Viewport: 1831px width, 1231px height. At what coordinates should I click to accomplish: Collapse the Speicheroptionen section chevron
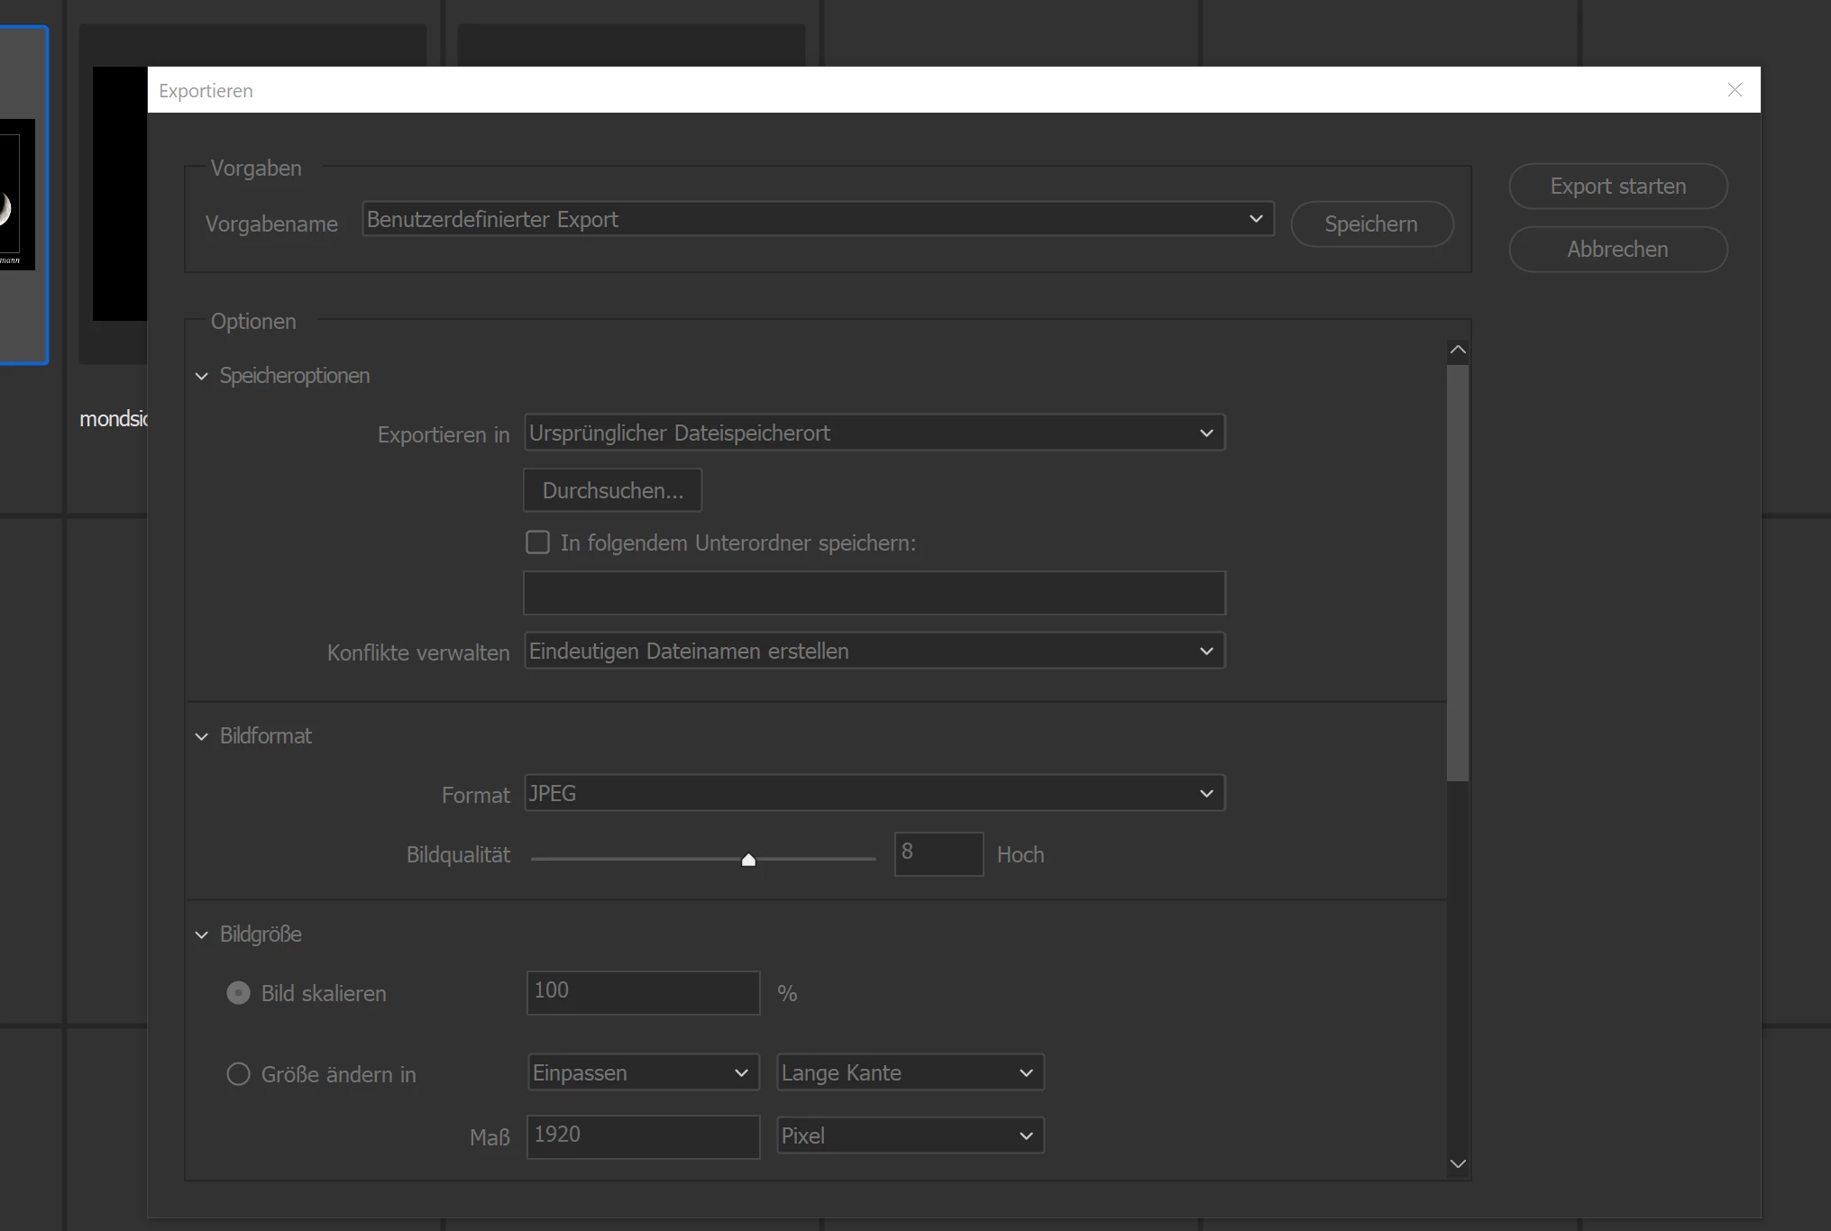click(202, 376)
